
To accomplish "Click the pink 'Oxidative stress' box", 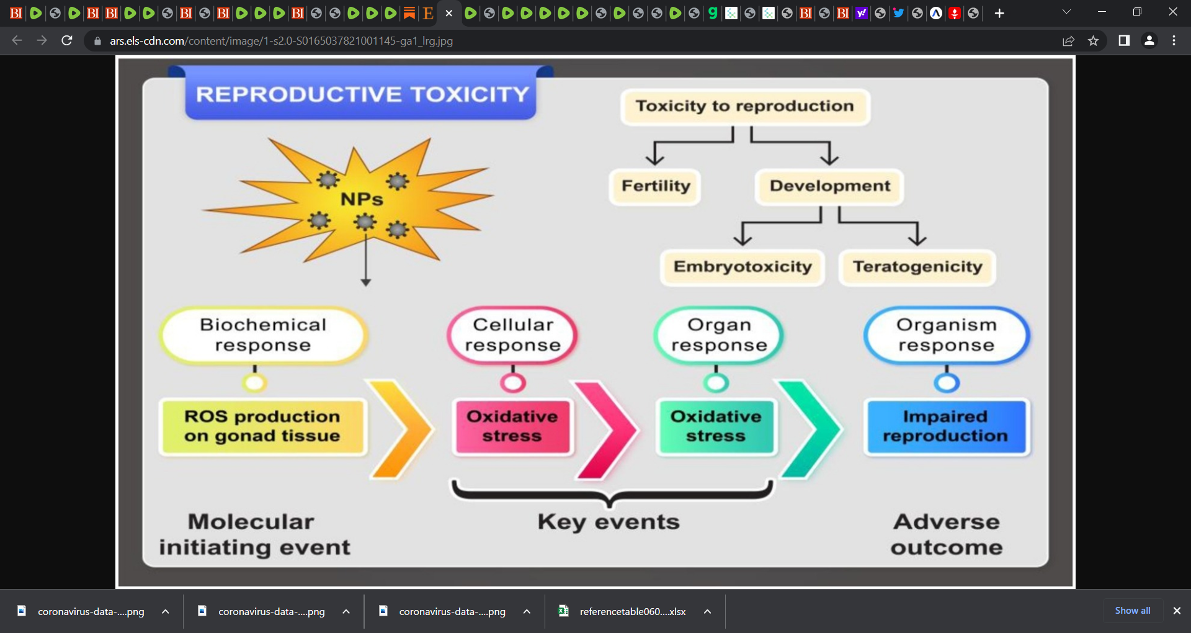I will coord(512,426).
